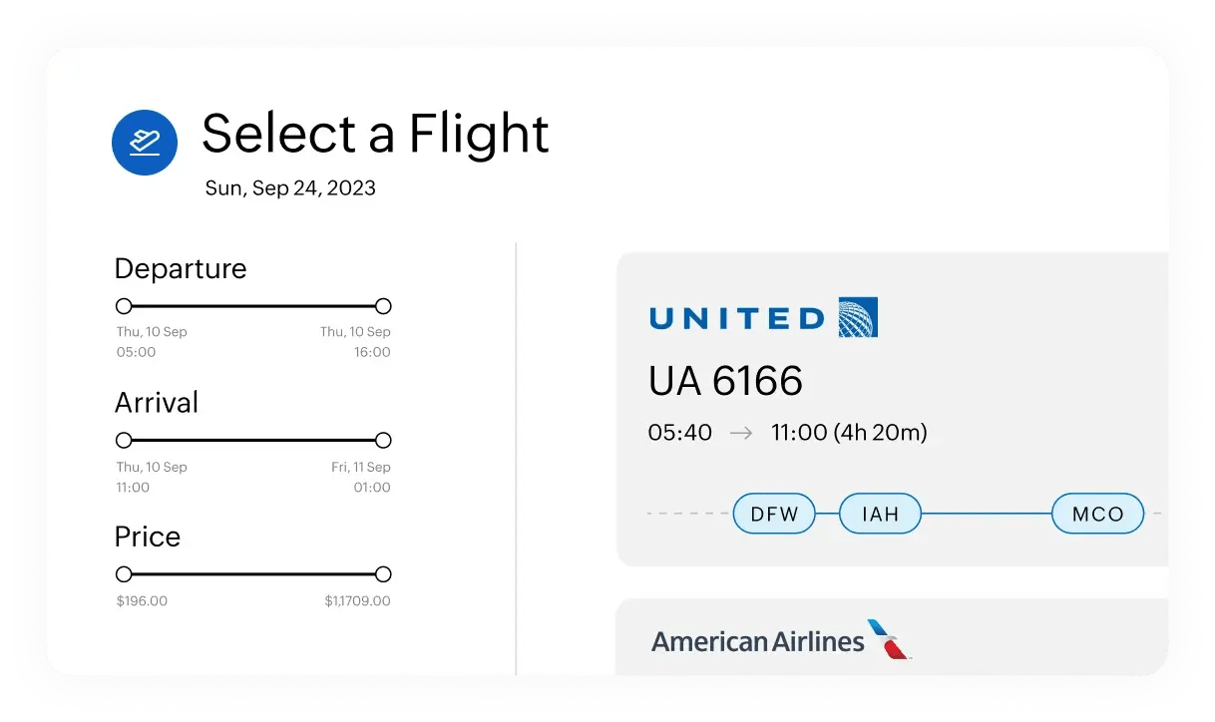Viewport: 1215px width, 722px height.
Task: Click the arrow between 05:40 and 11:00
Action: pos(741,433)
